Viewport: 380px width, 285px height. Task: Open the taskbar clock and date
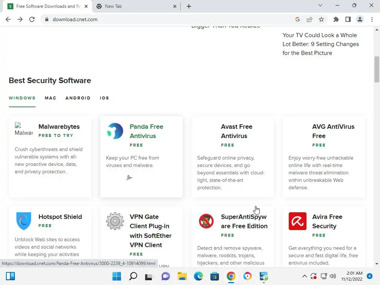tap(352, 276)
